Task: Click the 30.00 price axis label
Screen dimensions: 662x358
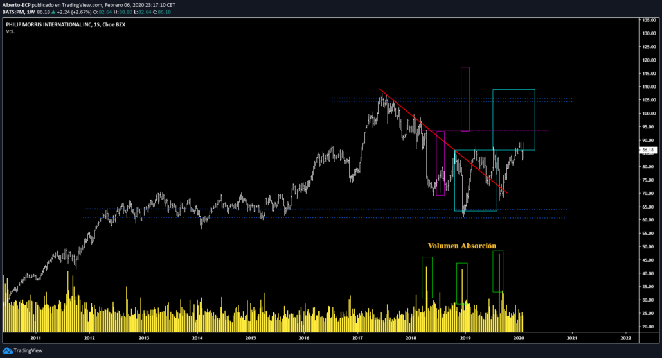Action: pos(649,300)
